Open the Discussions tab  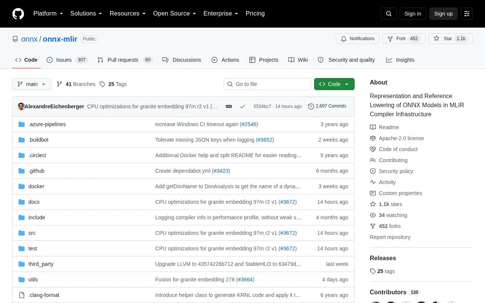[x=181, y=60]
